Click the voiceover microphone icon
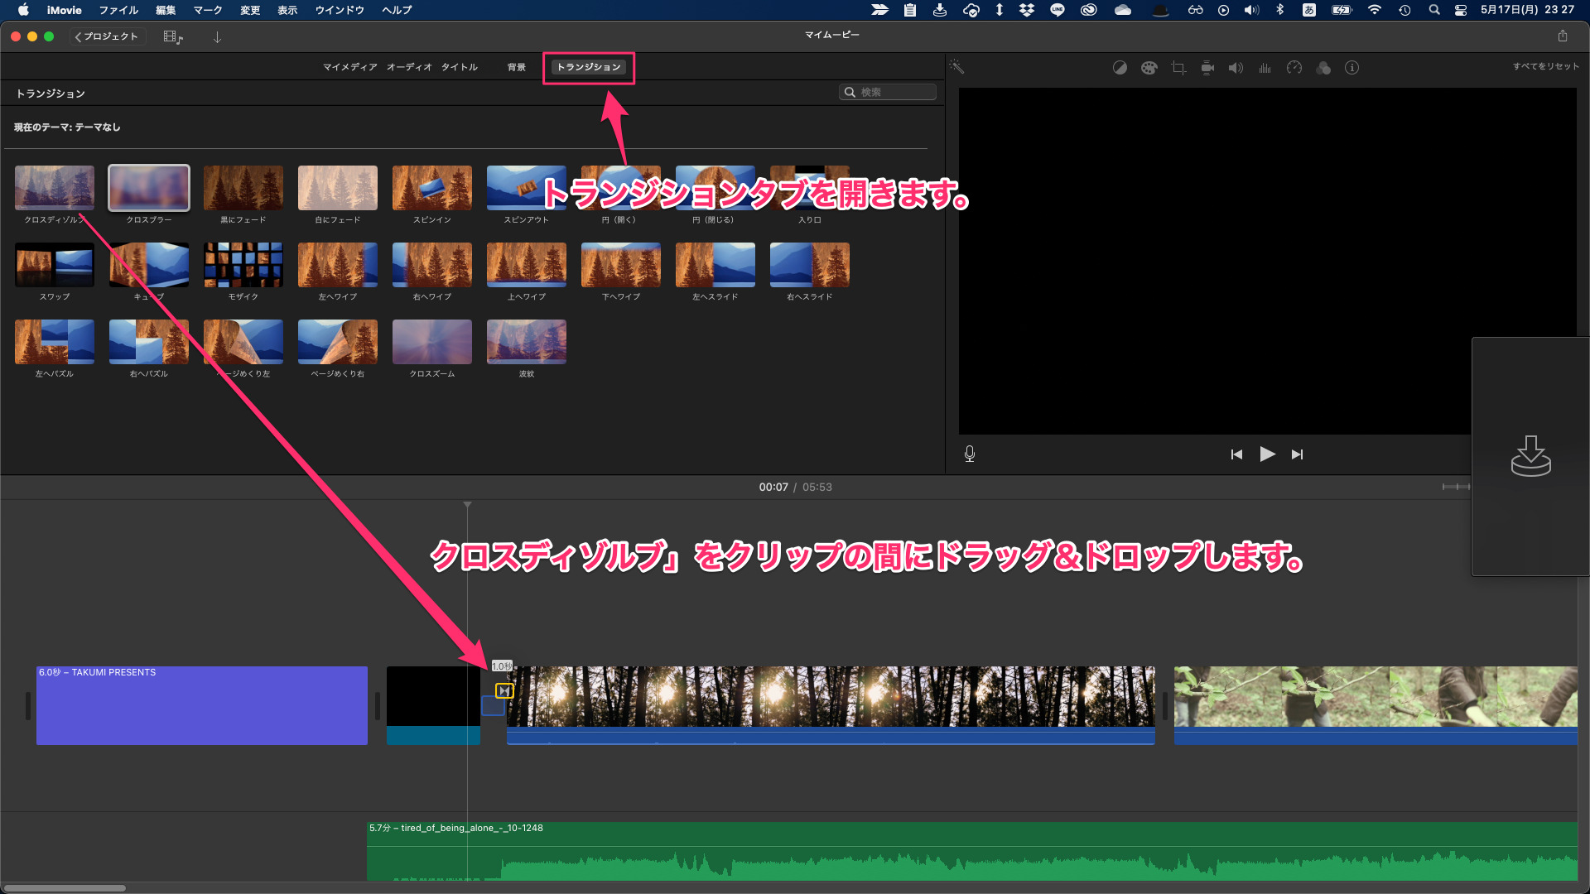Screen dimensions: 1590x894 (970, 454)
